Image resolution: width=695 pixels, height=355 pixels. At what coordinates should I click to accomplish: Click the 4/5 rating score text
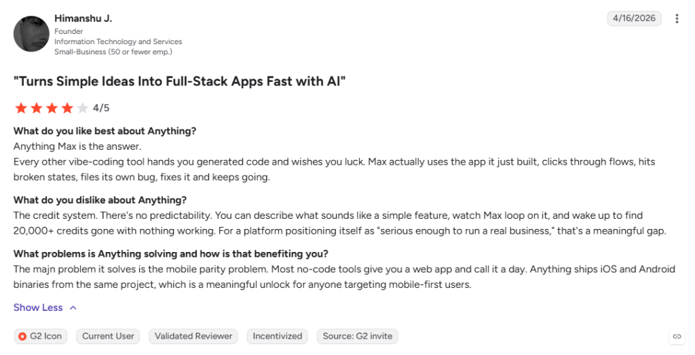point(101,108)
